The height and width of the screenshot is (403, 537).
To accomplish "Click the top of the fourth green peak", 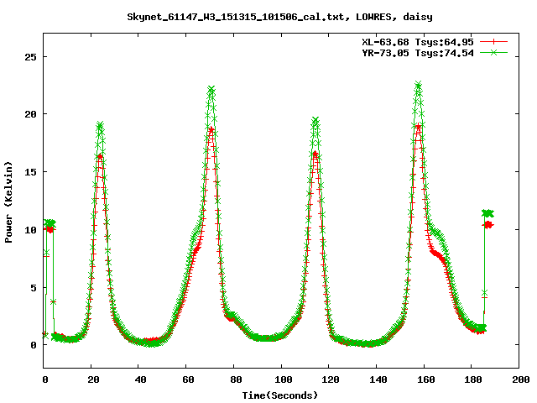I will click(x=418, y=85).
